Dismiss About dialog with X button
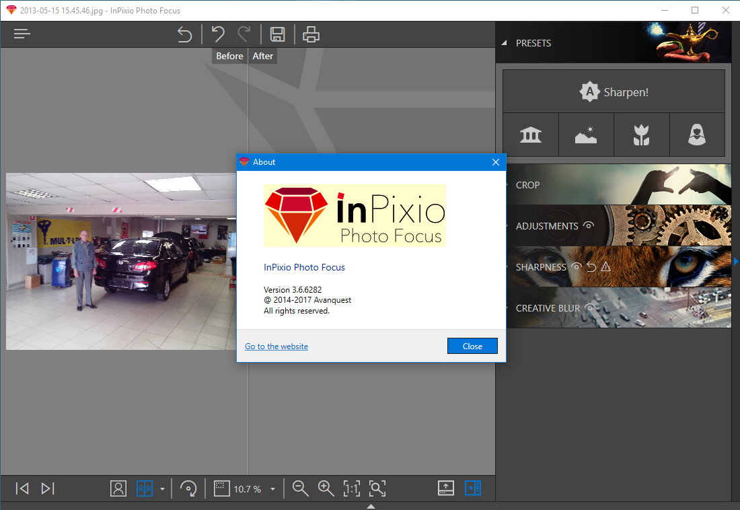The height and width of the screenshot is (510, 740). [x=496, y=162]
